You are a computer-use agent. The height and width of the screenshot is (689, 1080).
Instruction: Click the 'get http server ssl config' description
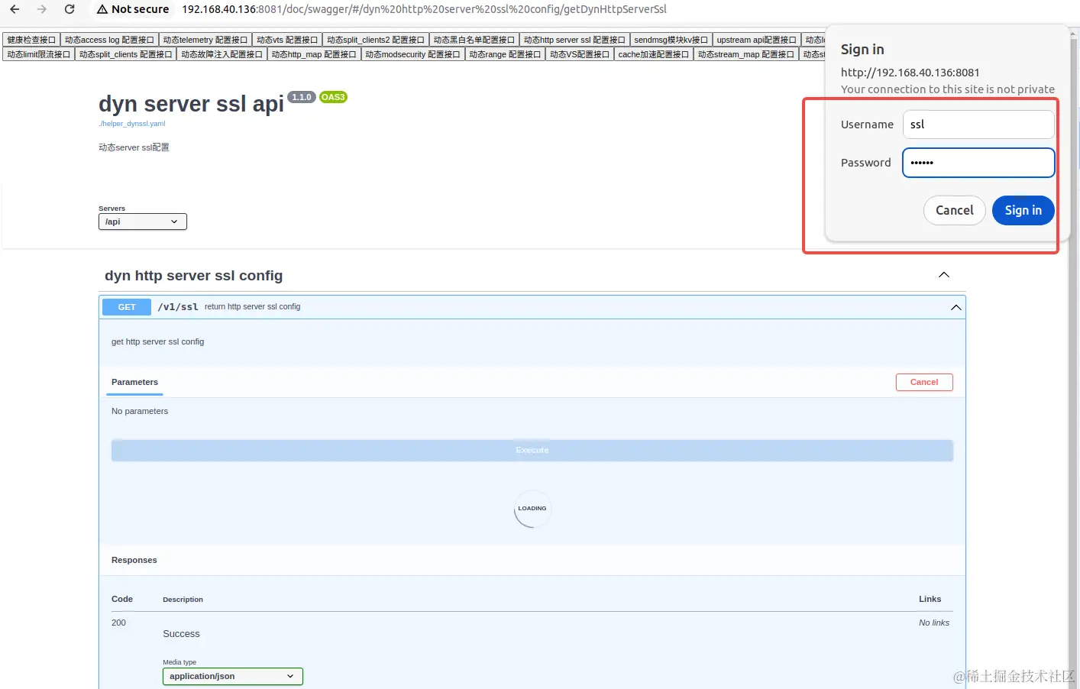tap(157, 341)
